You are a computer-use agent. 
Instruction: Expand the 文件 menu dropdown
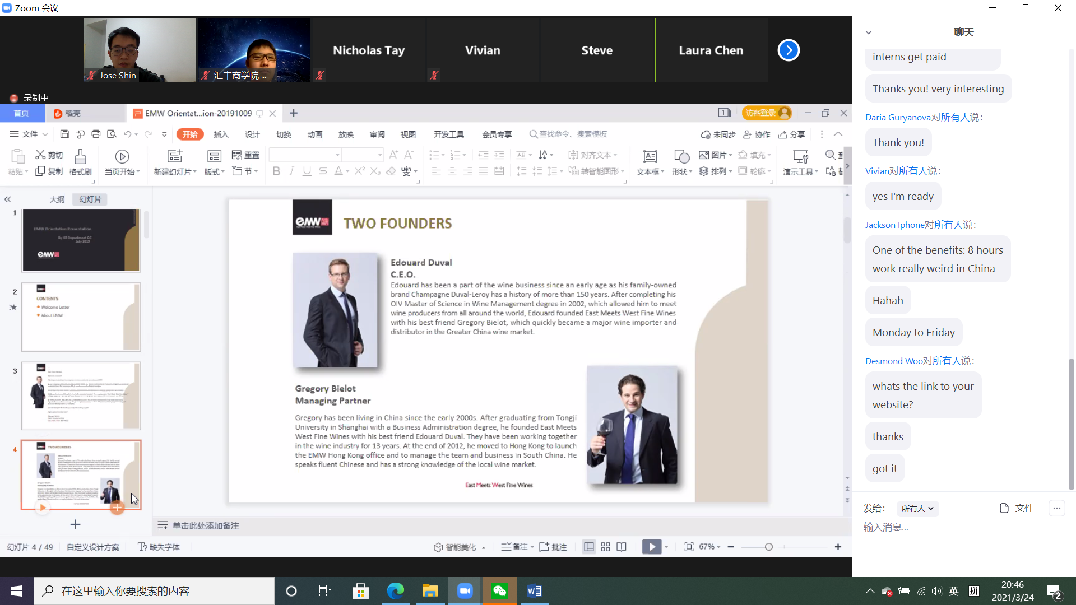click(x=29, y=134)
